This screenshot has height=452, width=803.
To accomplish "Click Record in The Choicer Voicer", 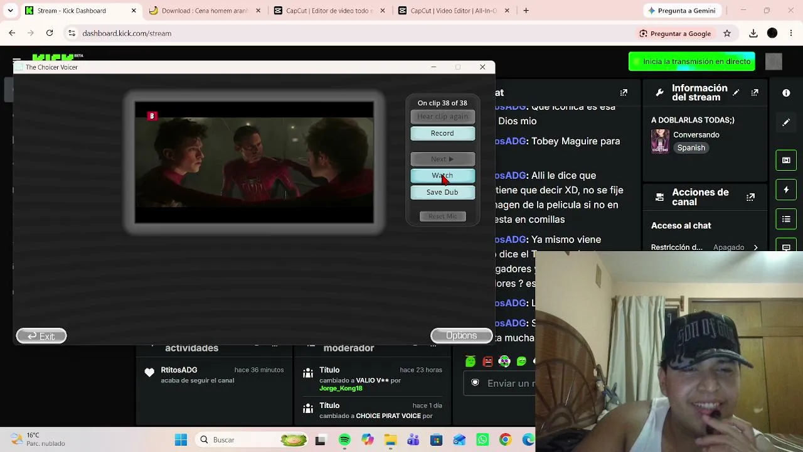I will [442, 133].
